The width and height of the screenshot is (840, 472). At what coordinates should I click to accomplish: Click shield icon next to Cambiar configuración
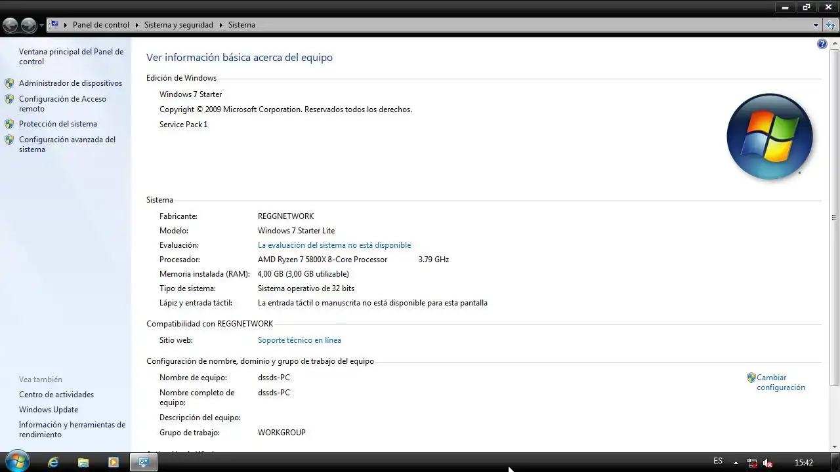(751, 378)
